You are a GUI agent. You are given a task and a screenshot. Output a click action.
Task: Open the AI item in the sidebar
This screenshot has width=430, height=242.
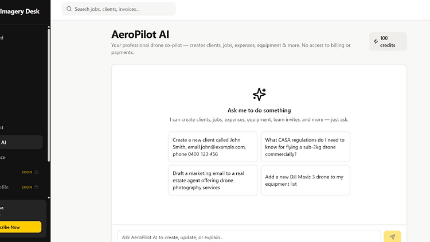click(x=21, y=142)
